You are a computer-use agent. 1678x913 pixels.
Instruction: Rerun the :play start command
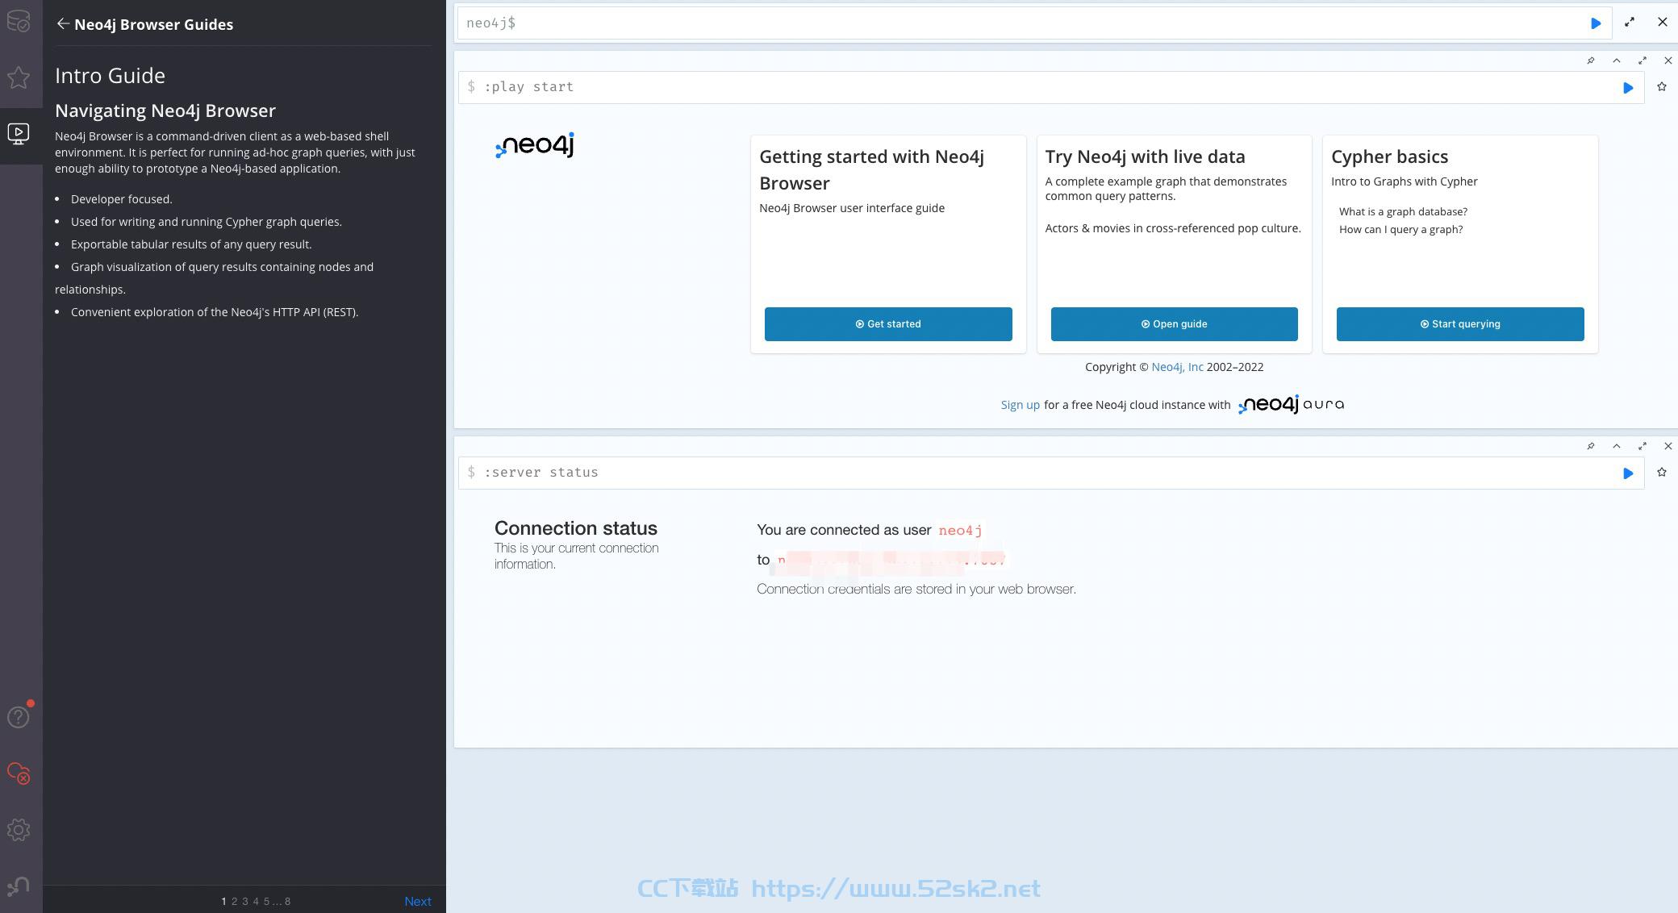pos(1628,88)
